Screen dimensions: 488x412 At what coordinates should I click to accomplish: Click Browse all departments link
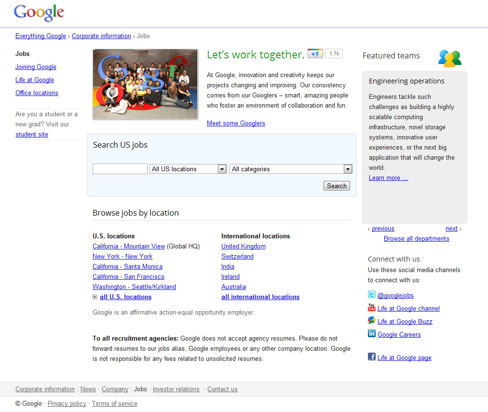pyautogui.click(x=417, y=238)
